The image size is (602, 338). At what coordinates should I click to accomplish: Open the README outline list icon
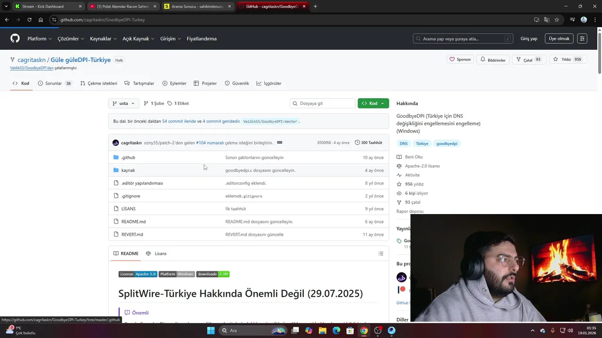380,253
